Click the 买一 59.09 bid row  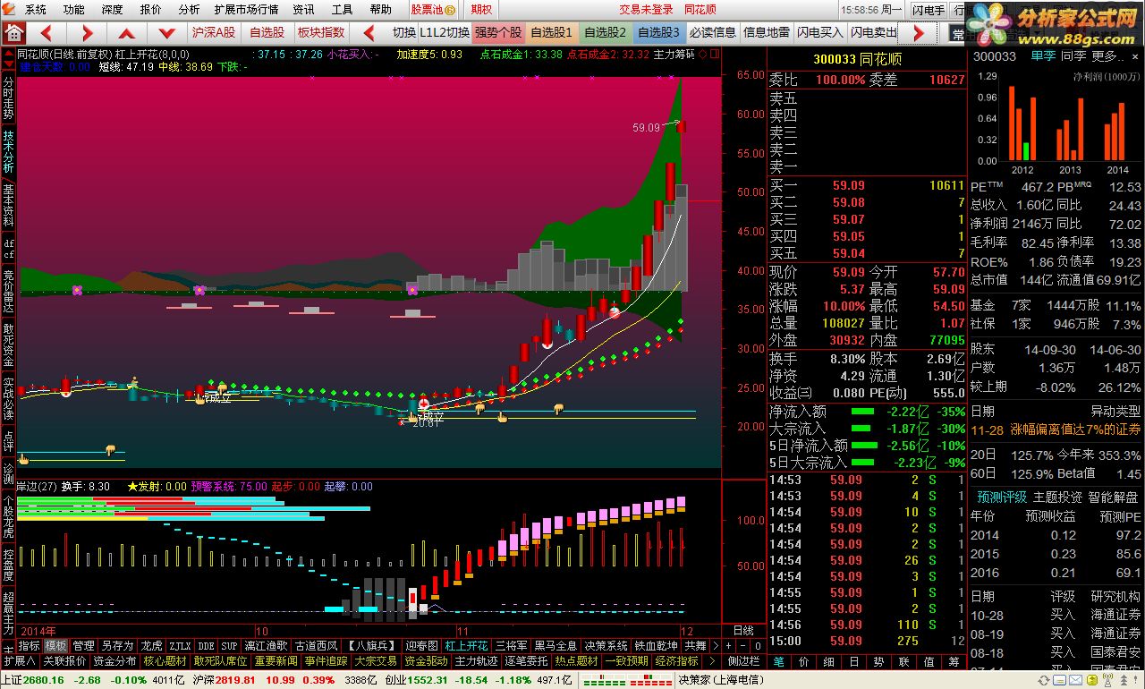[x=867, y=185]
